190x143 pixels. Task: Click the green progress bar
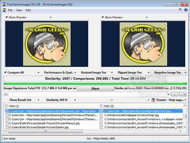95,83
